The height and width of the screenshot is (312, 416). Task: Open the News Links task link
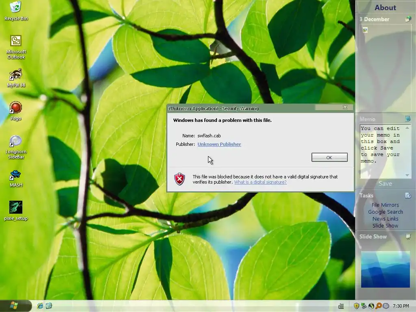(385, 219)
